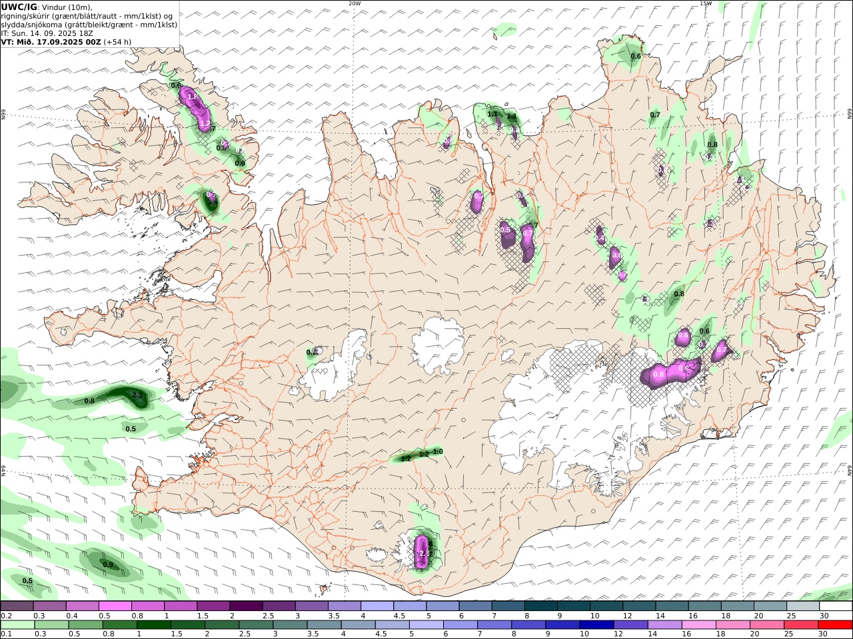
Task: Pick the violet 14–16 swatch in lower legend row
Action: [664, 625]
